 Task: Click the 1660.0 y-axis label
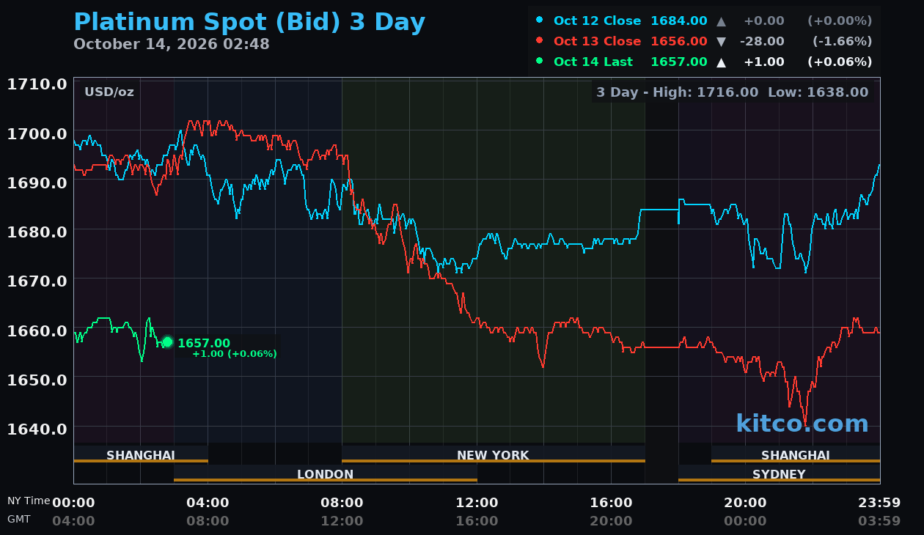(x=37, y=330)
